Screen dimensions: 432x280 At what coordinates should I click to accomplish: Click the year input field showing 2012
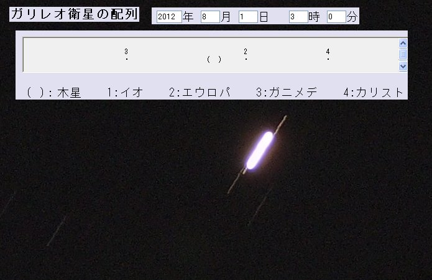[x=169, y=17]
